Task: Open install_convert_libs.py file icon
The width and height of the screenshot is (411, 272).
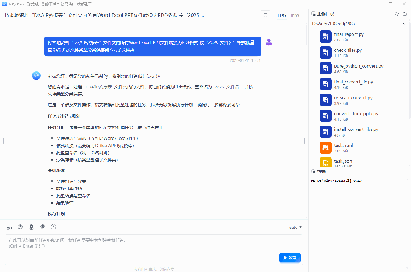Action: click(x=326, y=132)
